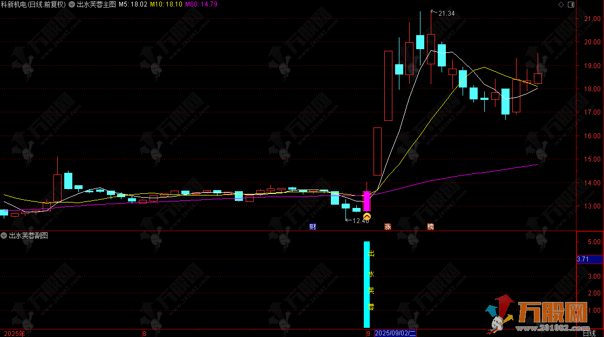Image resolution: width=604 pixels, height=337 pixels.
Task: Click the 14.00 price axis label
Action: pos(593,183)
